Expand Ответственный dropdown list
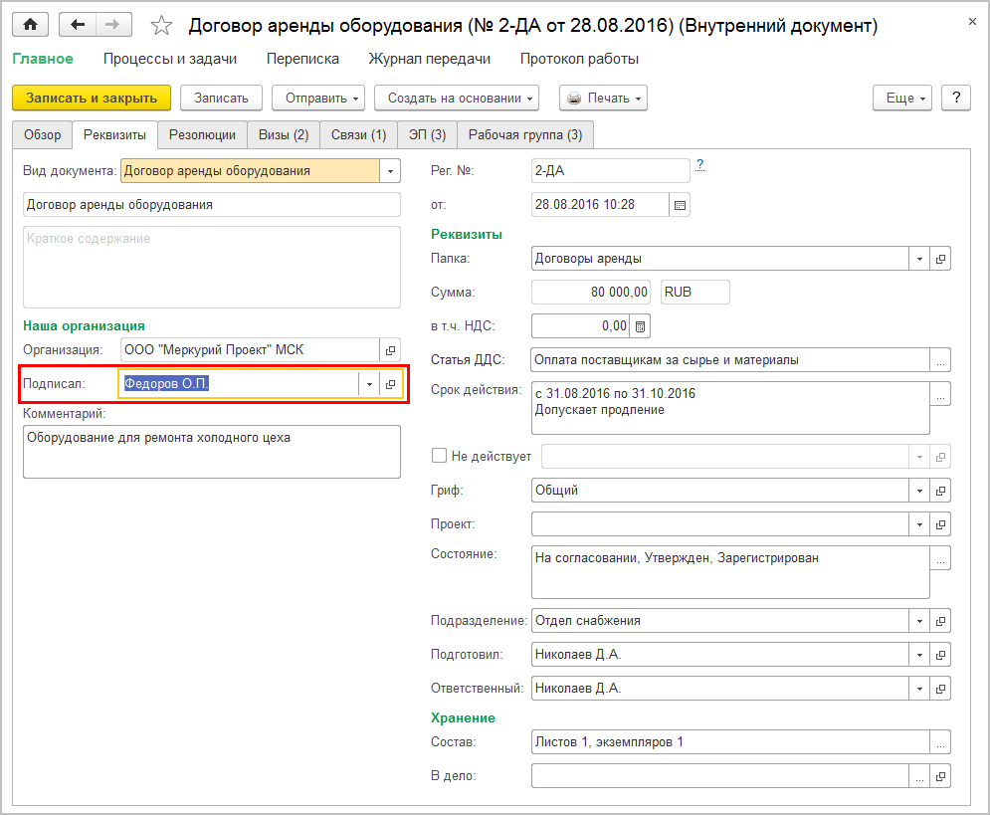 tap(919, 689)
